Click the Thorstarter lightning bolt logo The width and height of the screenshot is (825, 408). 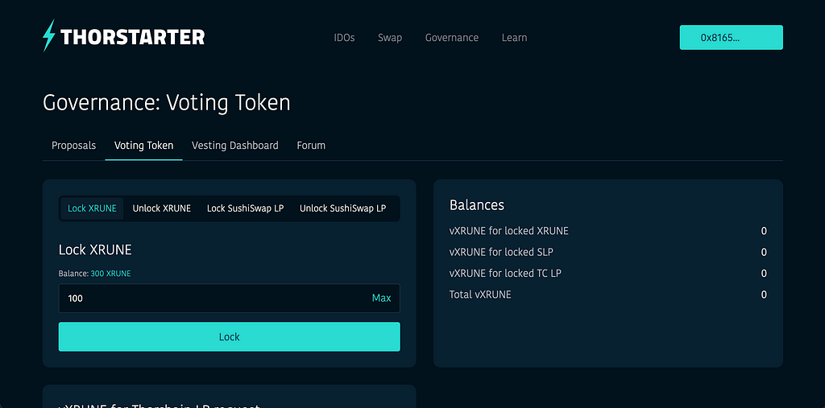tap(49, 35)
